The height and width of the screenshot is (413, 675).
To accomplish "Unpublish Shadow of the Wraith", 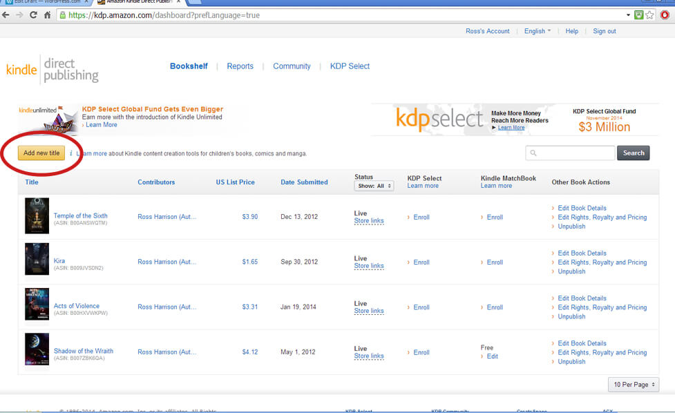I will pyautogui.click(x=571, y=362).
